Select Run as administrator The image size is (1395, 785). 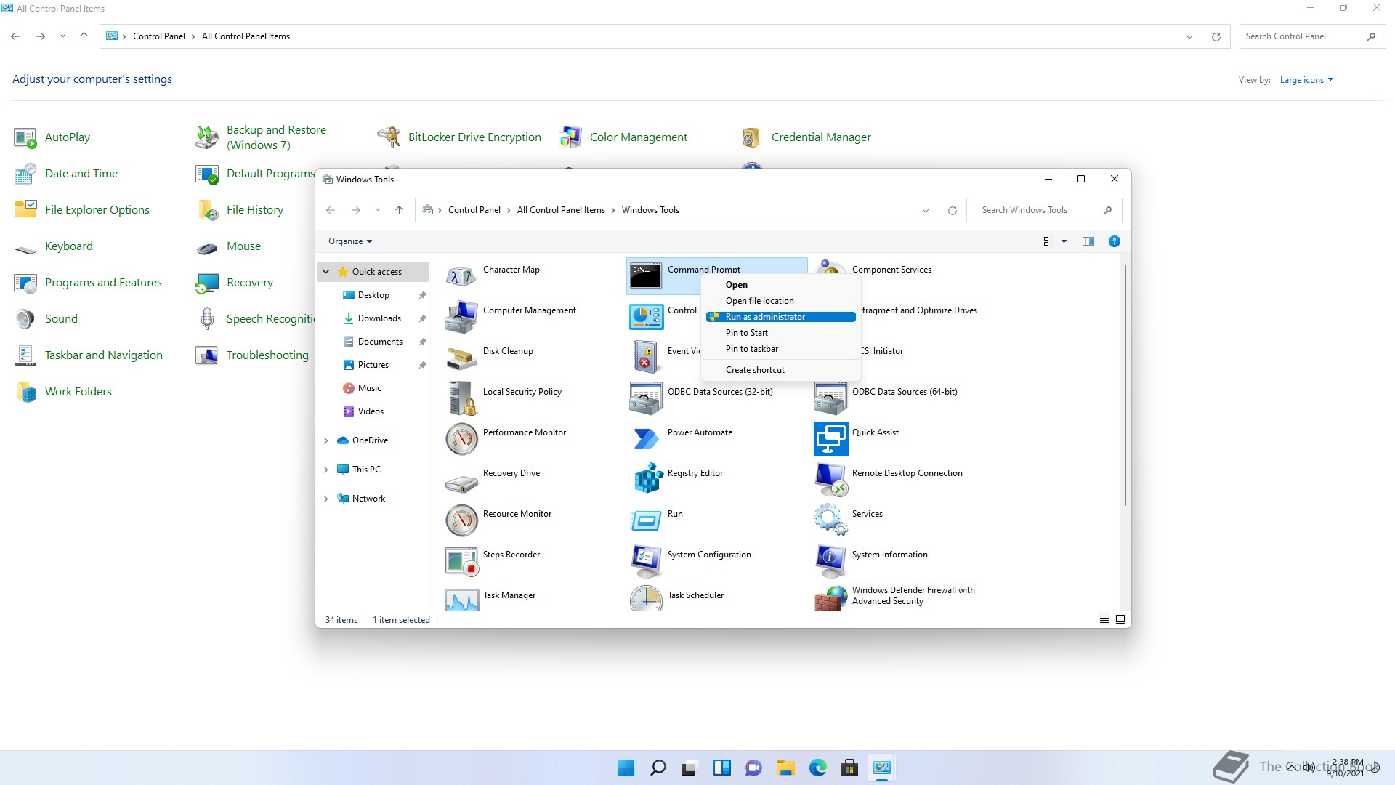pyautogui.click(x=781, y=317)
